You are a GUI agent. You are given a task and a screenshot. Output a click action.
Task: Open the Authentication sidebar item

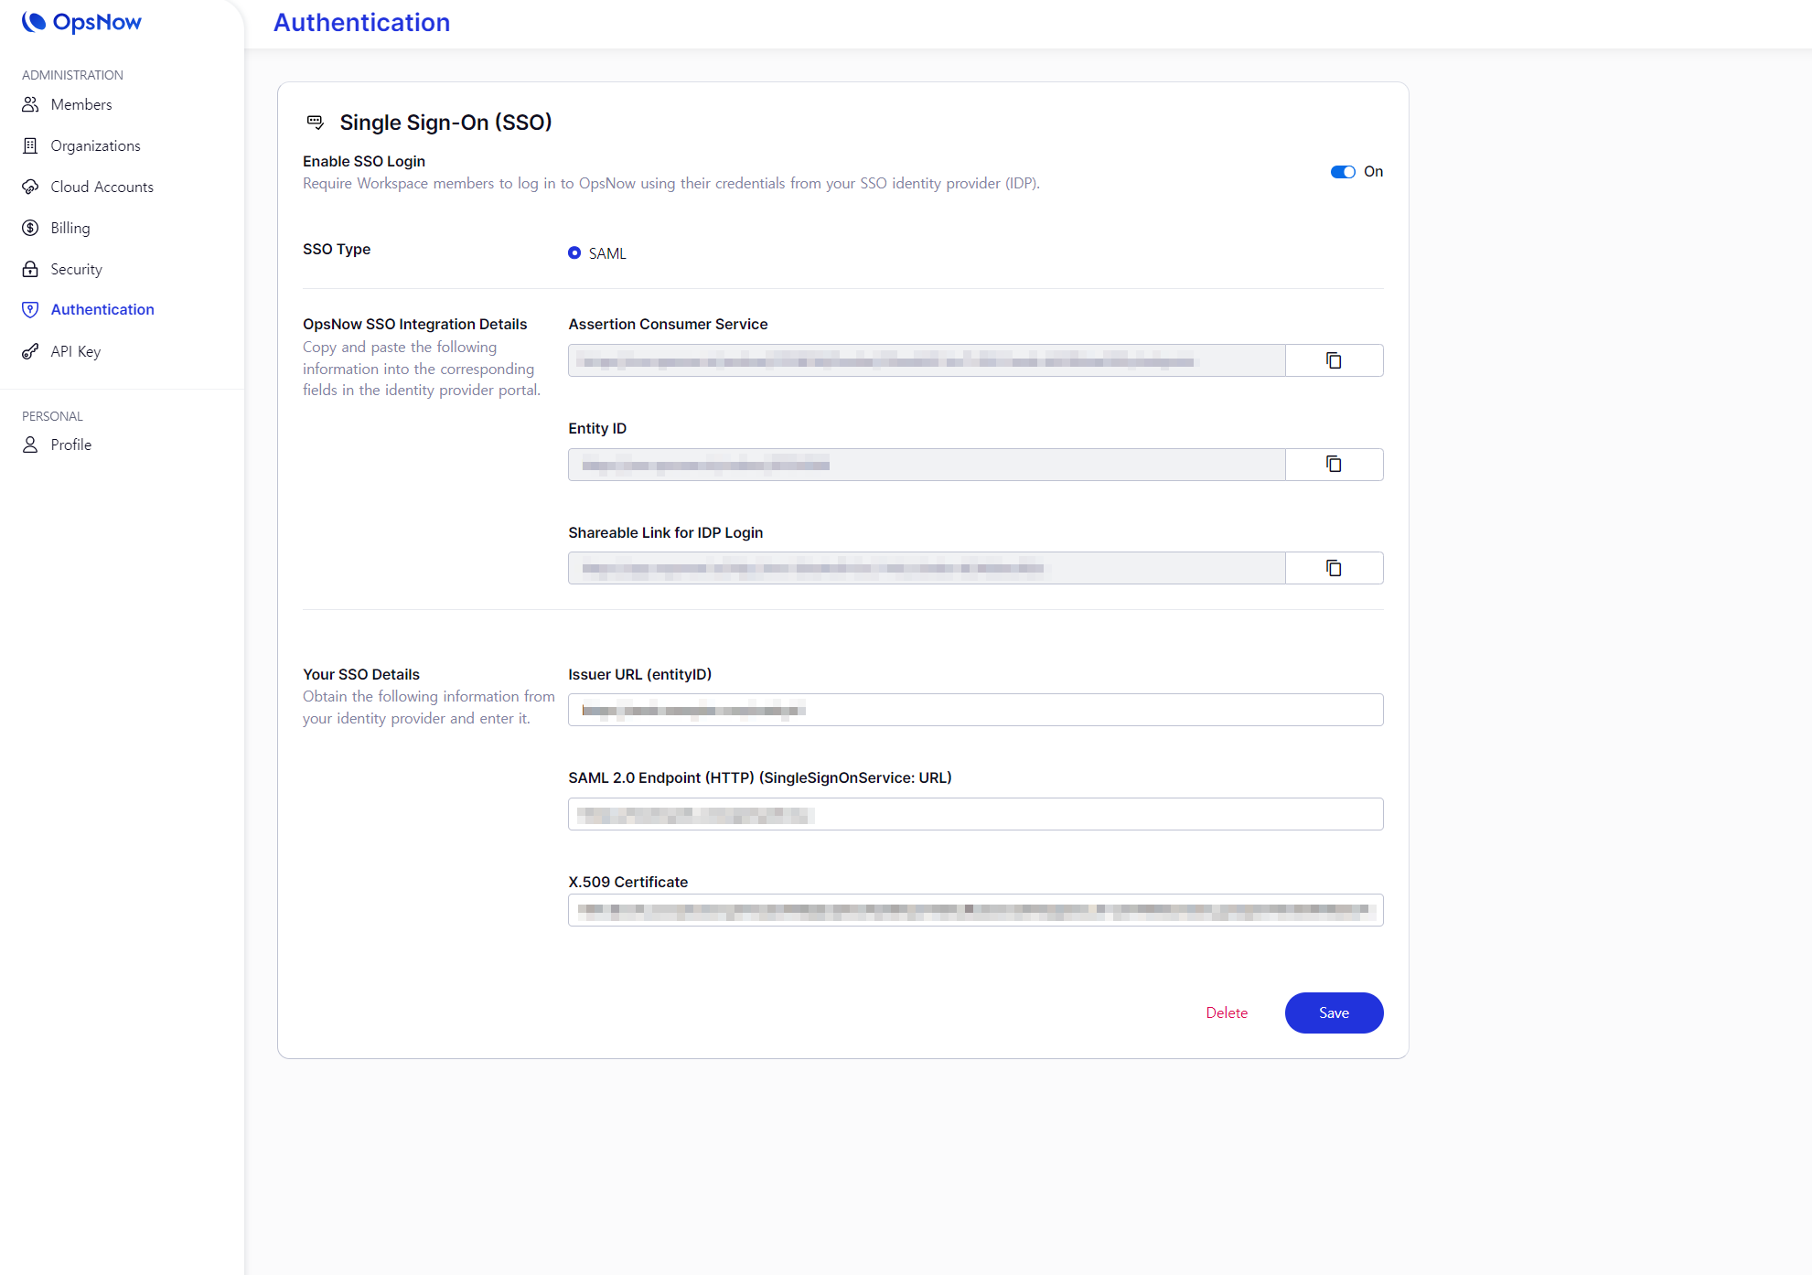click(x=102, y=309)
